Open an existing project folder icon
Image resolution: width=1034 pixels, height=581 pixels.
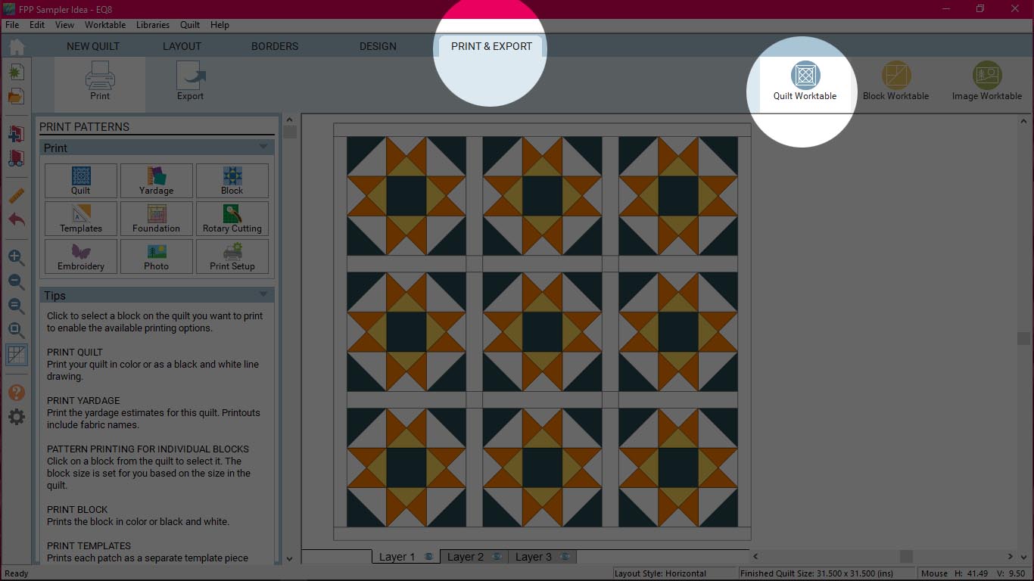coord(16,96)
